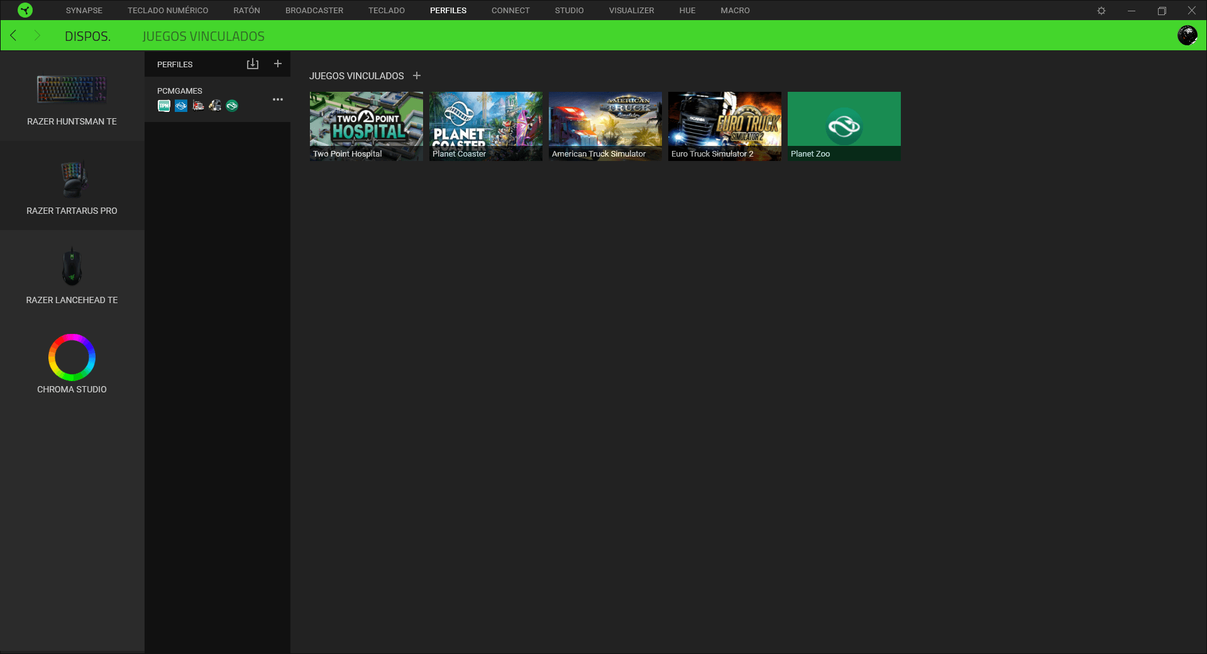1207x654 pixels.
Task: Open the Broadcaster tab
Action: tap(314, 11)
